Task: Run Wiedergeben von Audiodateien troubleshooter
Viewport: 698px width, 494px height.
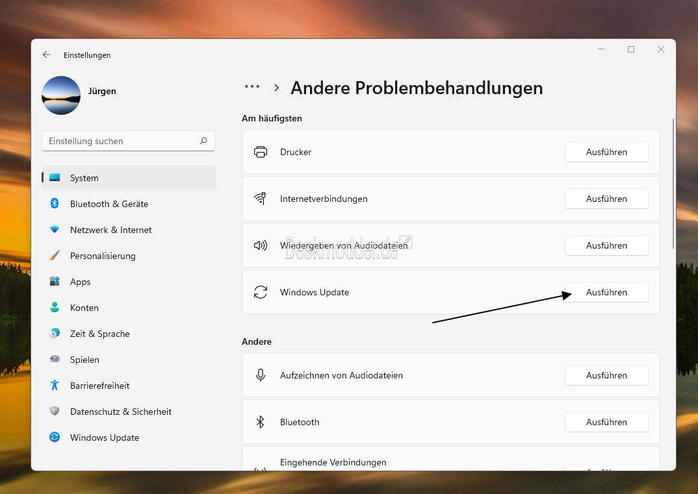Action: [x=607, y=245]
